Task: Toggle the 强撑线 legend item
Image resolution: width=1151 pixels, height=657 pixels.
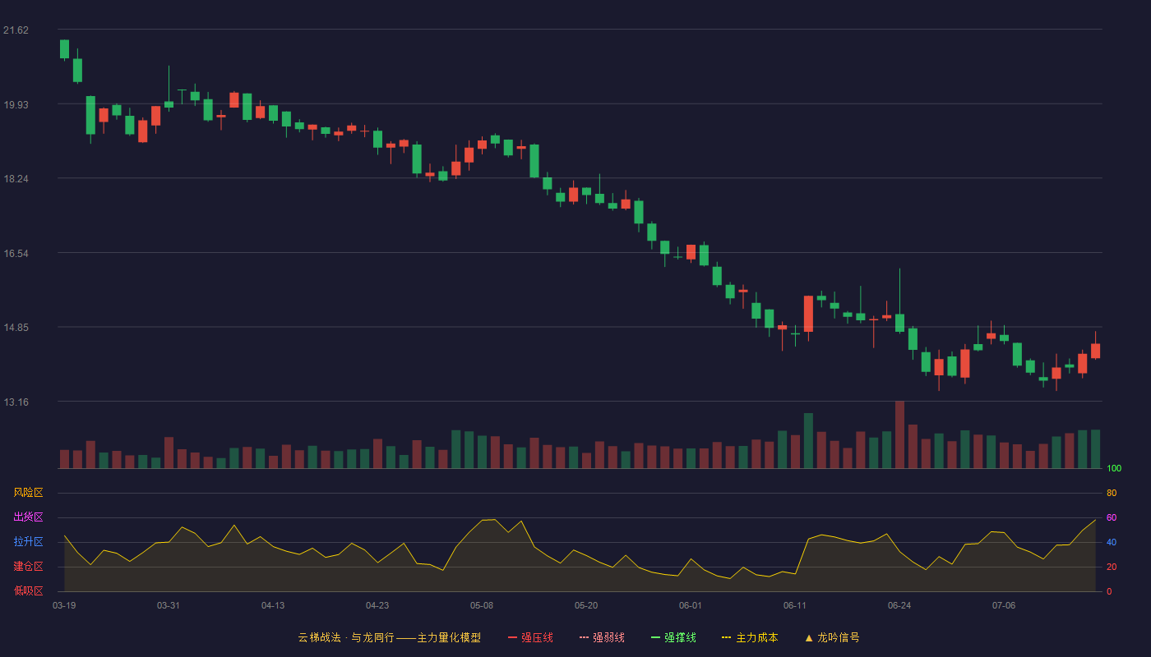Action: [x=673, y=637]
